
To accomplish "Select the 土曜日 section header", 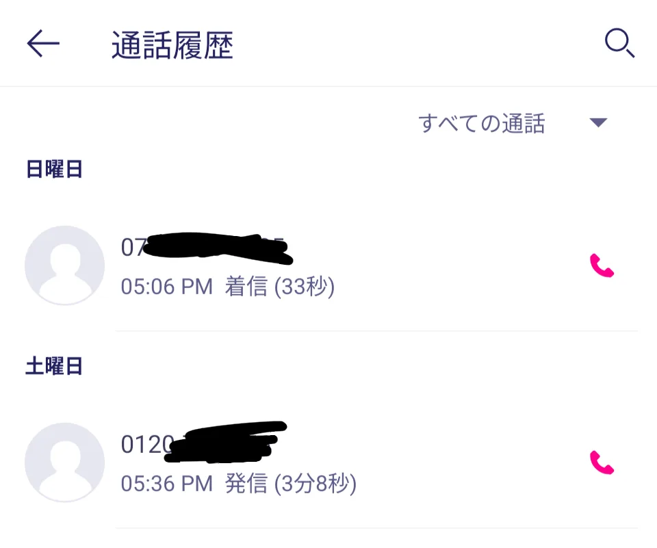I will (54, 366).
